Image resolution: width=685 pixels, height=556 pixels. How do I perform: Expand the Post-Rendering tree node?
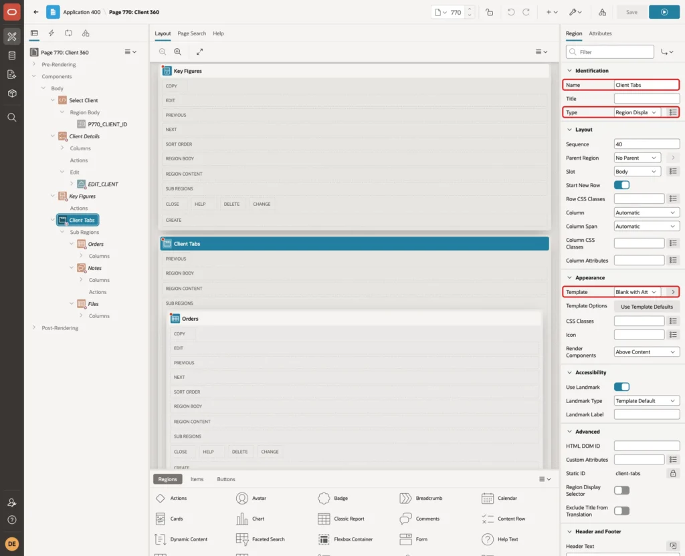pos(34,327)
